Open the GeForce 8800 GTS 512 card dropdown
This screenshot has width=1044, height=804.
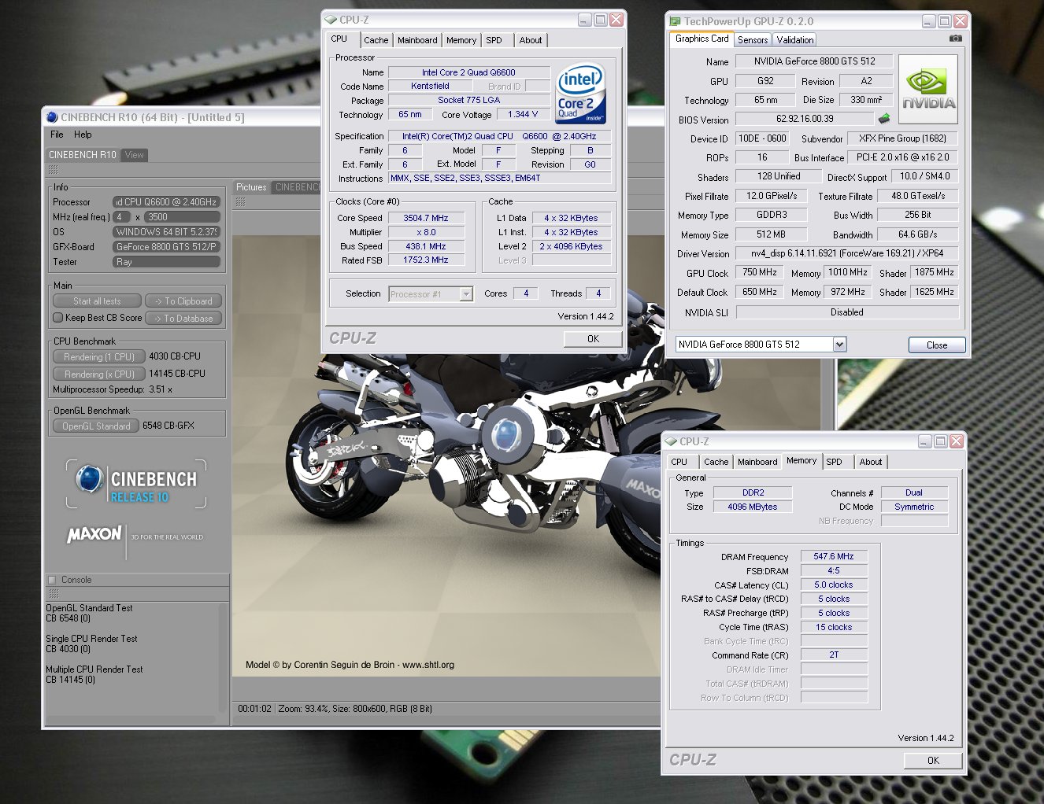click(839, 345)
